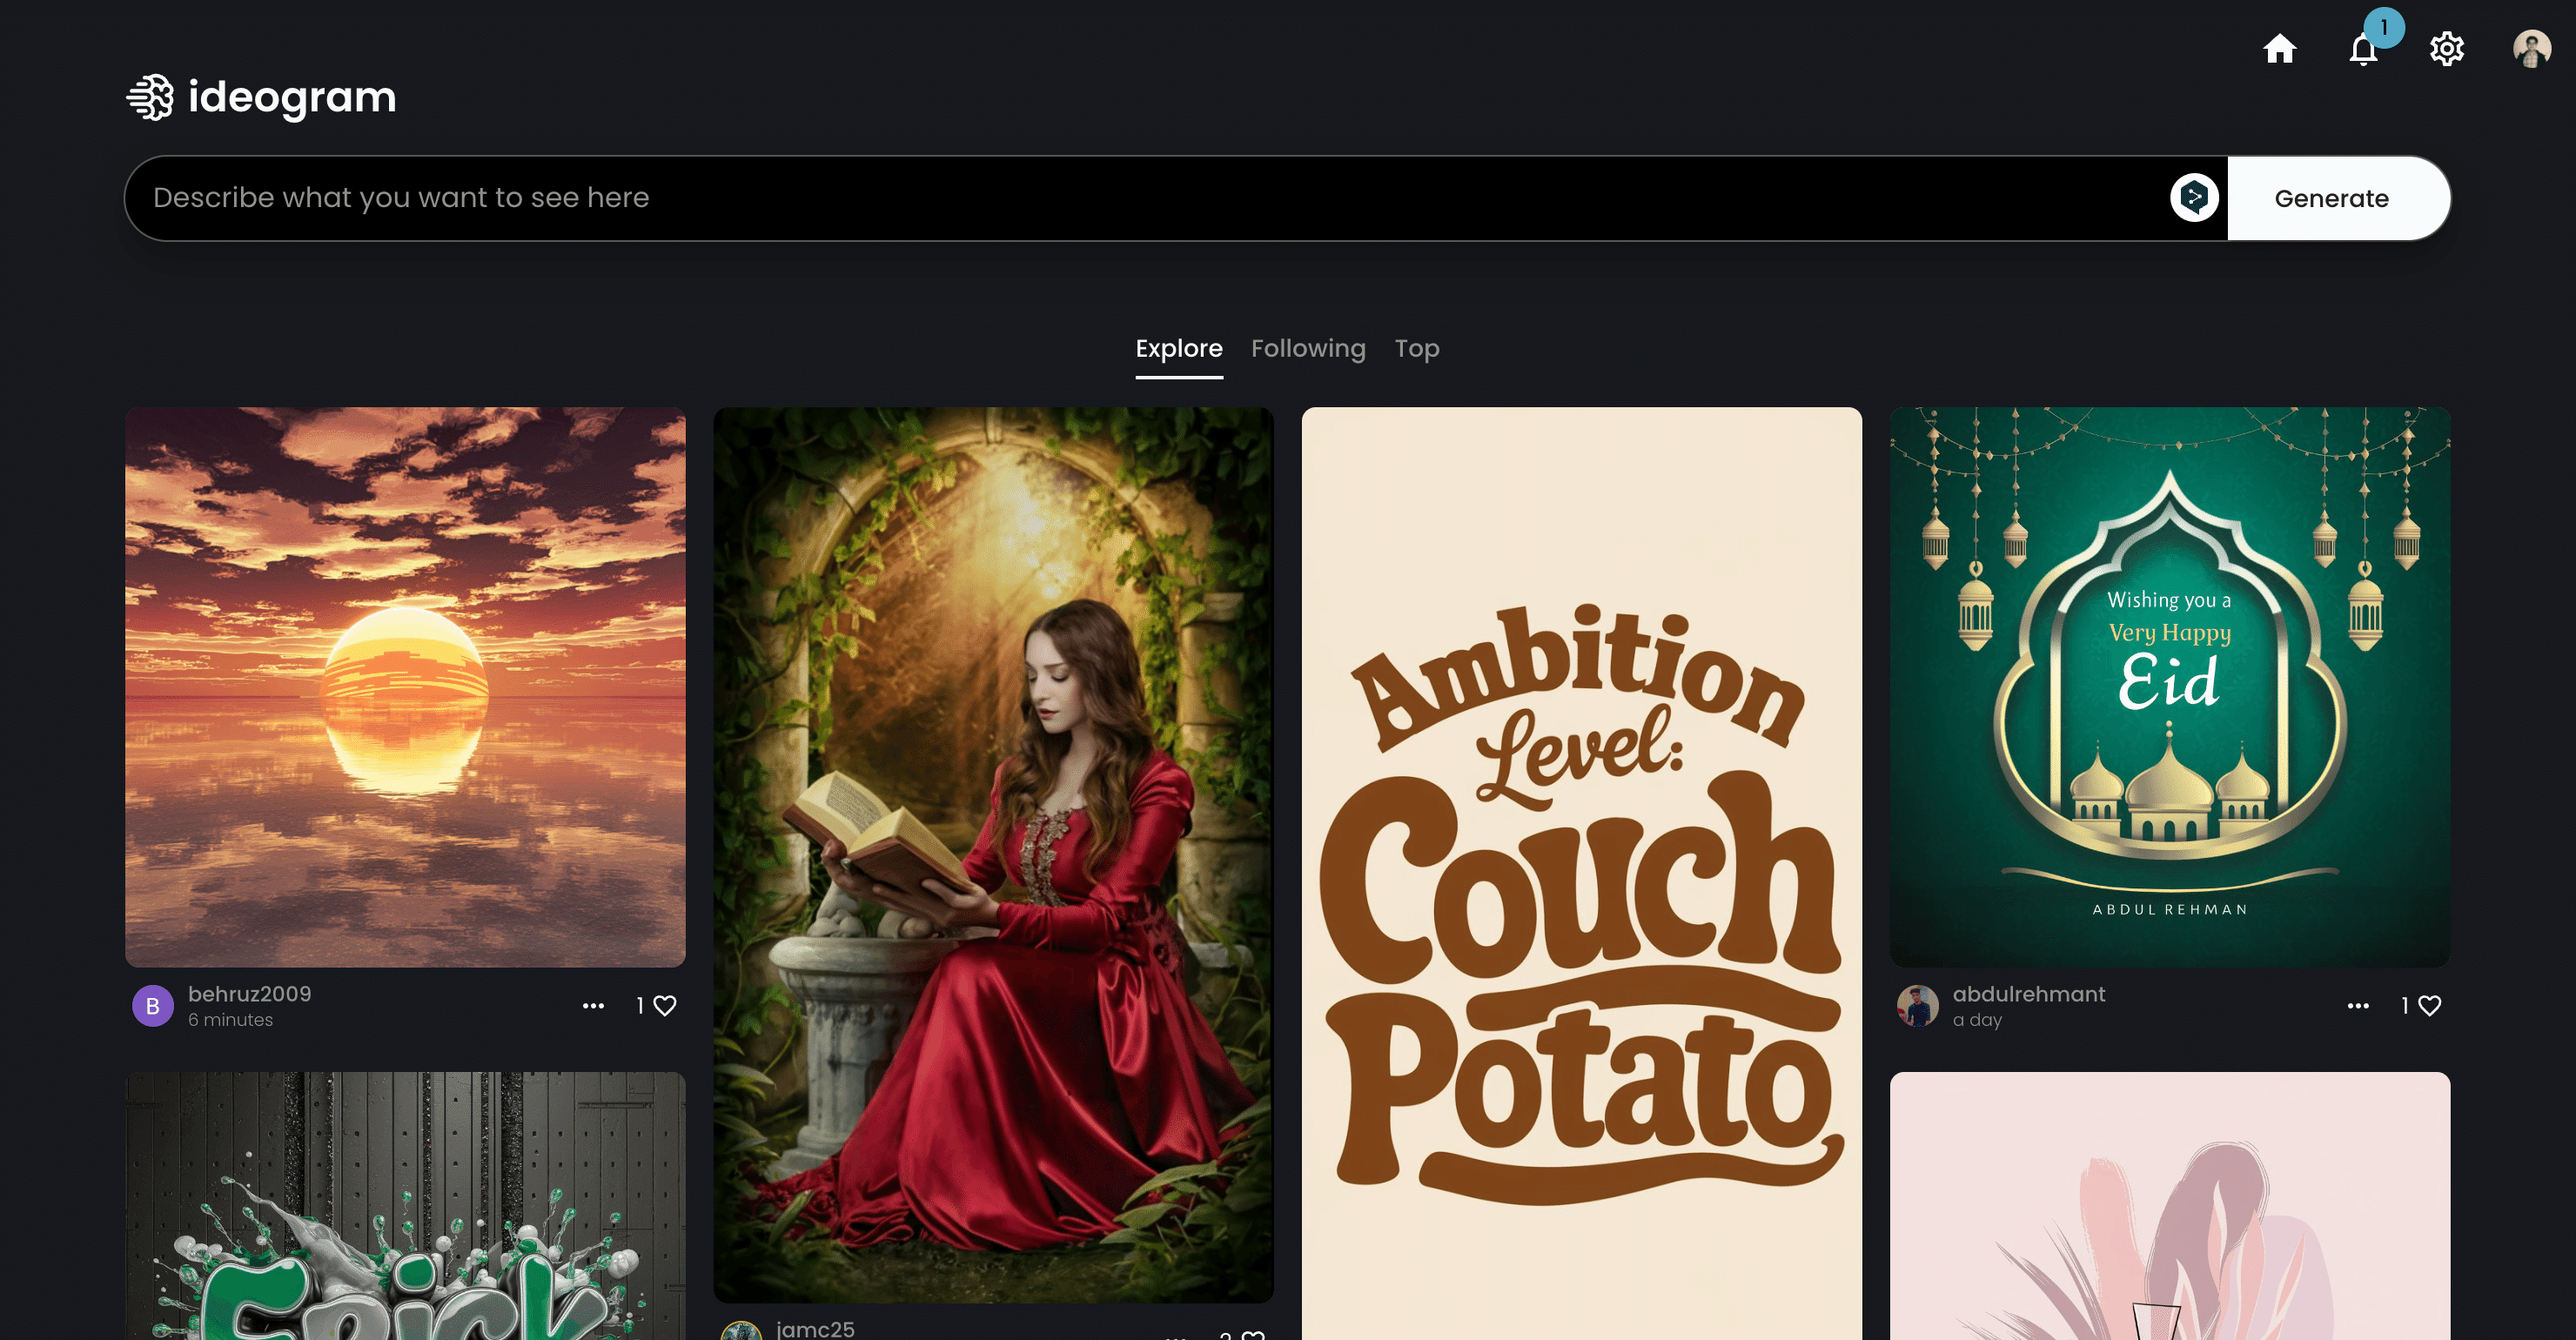2576x1340 pixels.
Task: Select the Explore tab
Action: pos(1178,348)
